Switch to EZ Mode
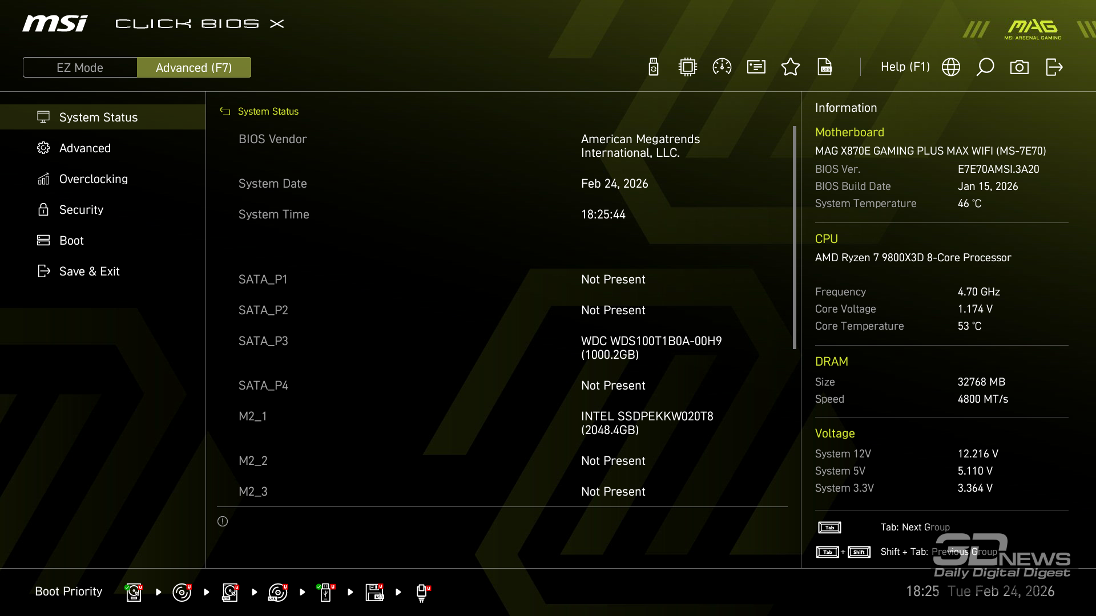This screenshot has height=616, width=1096. coord(80,67)
